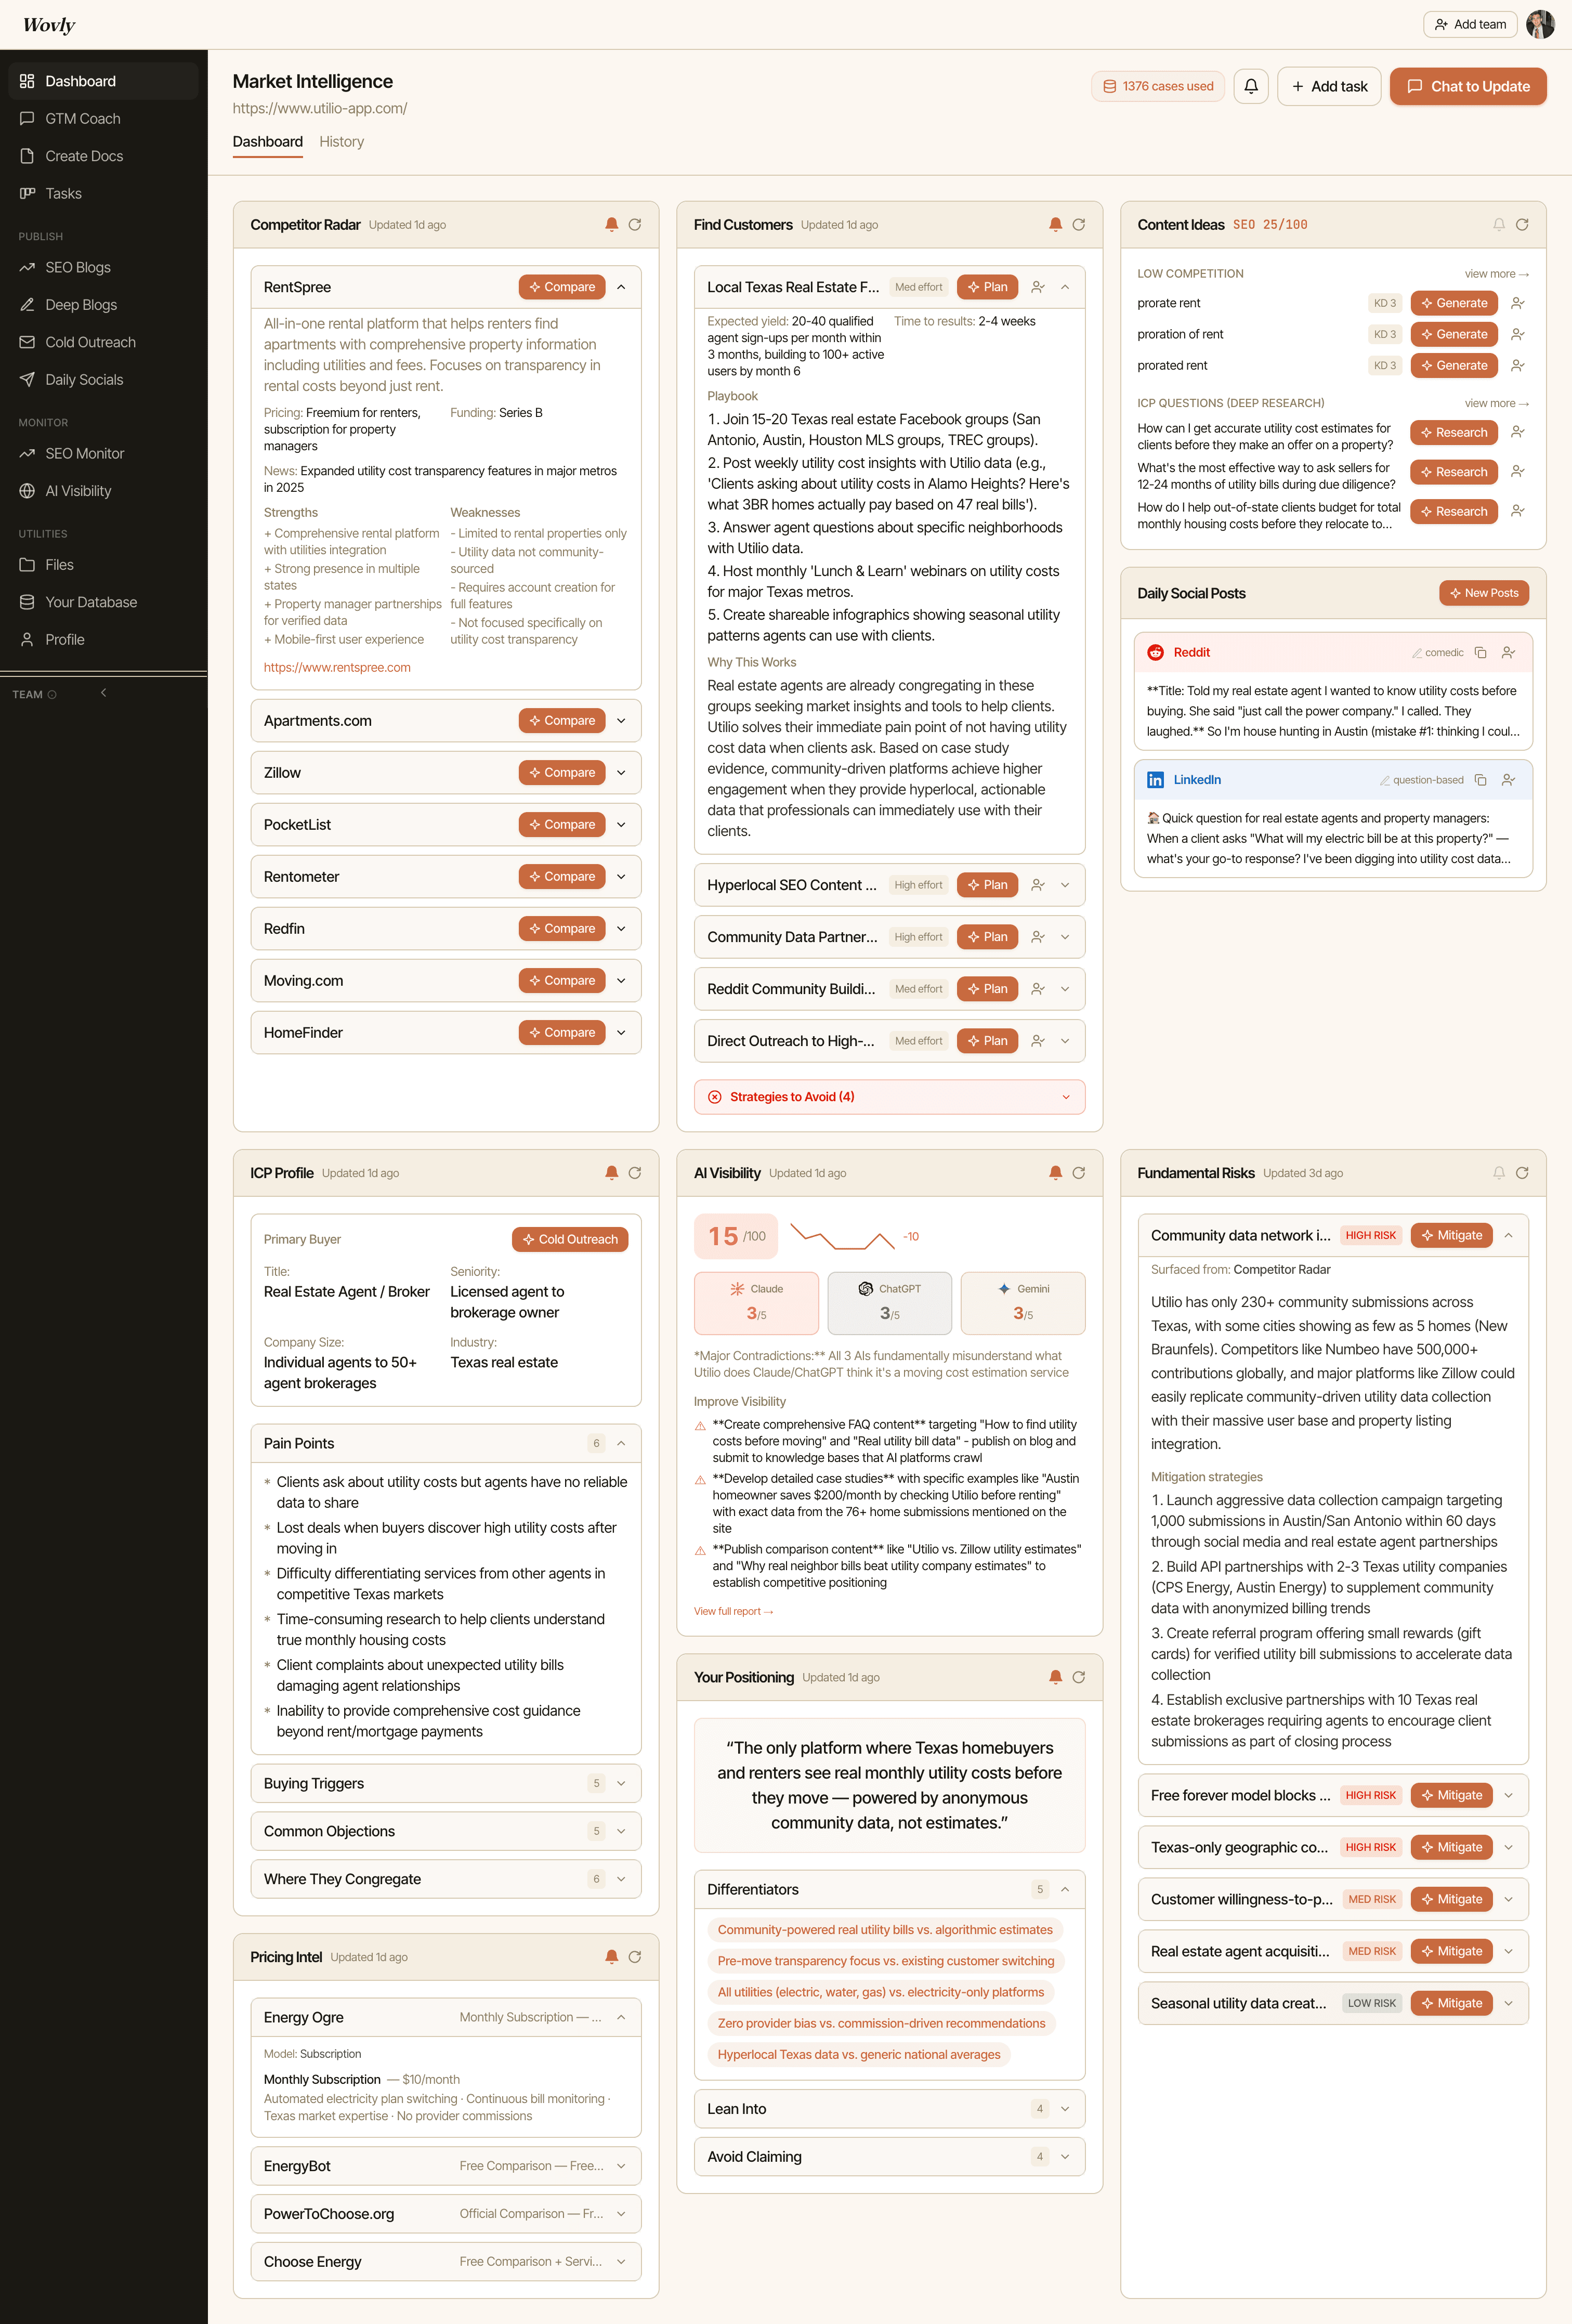Open Your Database in sidebar
This screenshot has width=1572, height=2324.
(x=103, y=602)
